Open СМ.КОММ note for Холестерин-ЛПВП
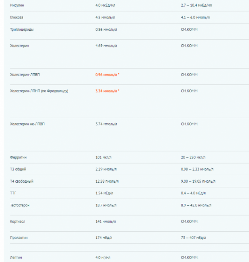Image resolution: width=249 pixels, height=262 pixels. pos(189,75)
